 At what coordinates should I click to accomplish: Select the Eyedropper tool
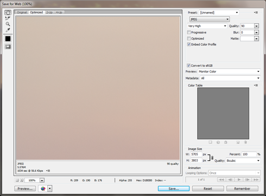(8, 30)
